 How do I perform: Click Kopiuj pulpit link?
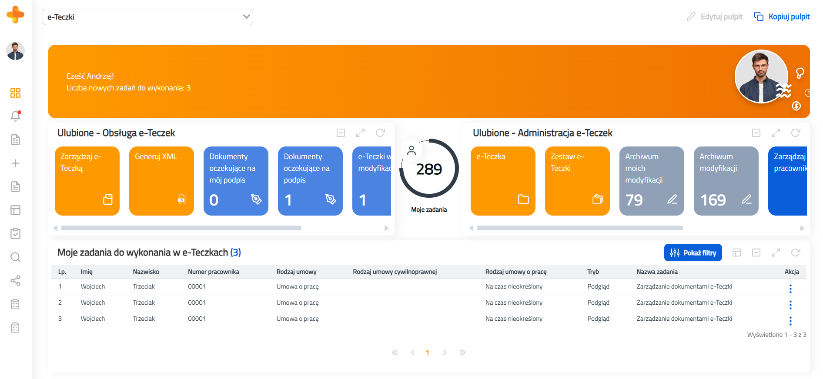coord(782,17)
